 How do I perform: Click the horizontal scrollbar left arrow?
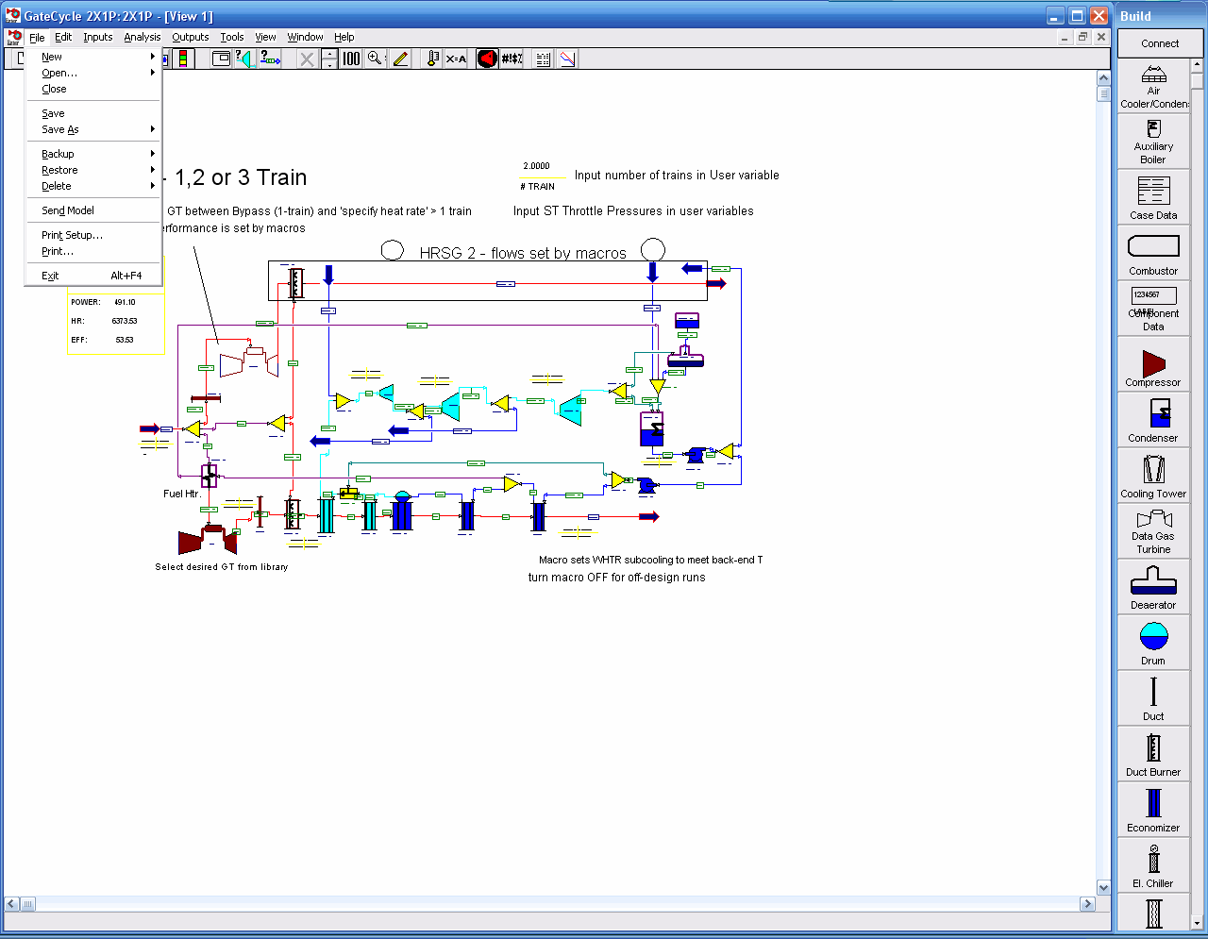pyautogui.click(x=11, y=903)
